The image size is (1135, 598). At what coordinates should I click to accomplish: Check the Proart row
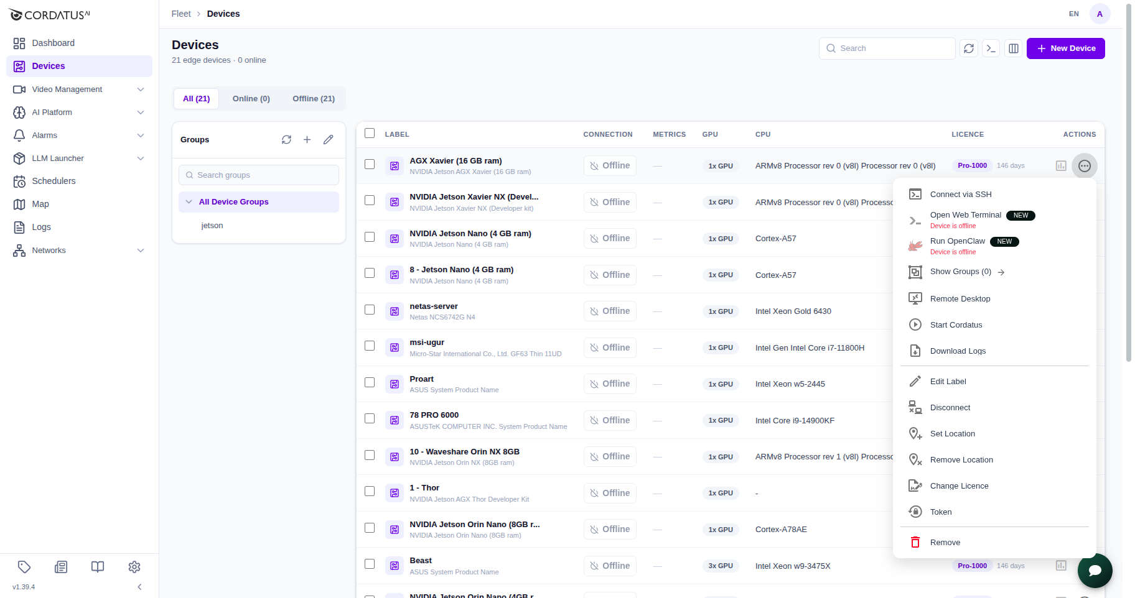(370, 382)
